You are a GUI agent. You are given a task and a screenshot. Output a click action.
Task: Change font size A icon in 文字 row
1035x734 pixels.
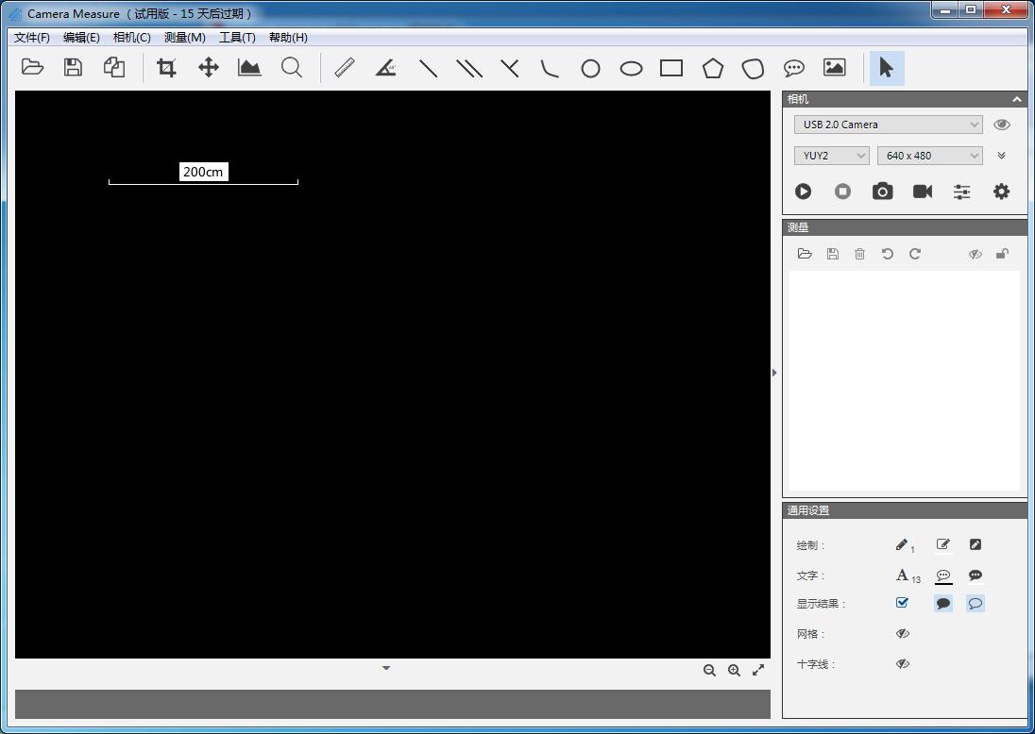[907, 576]
